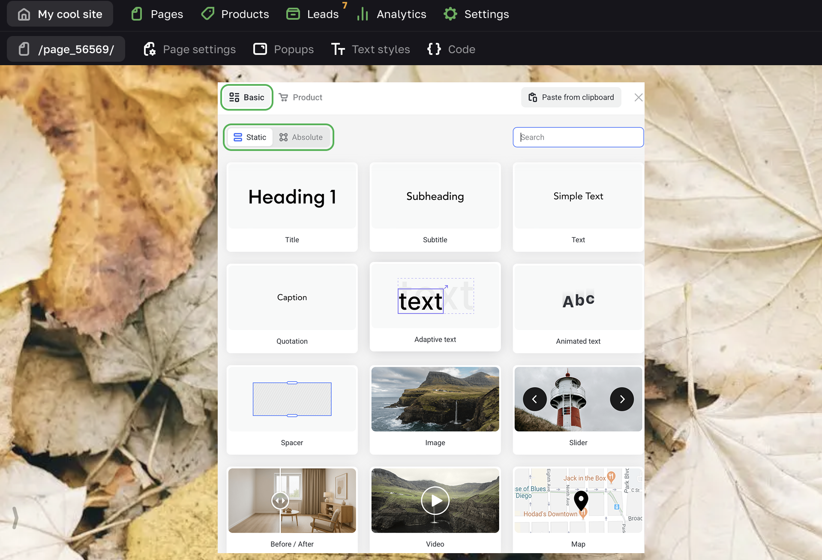Open the Code editor section
The width and height of the screenshot is (822, 560).
(451, 49)
